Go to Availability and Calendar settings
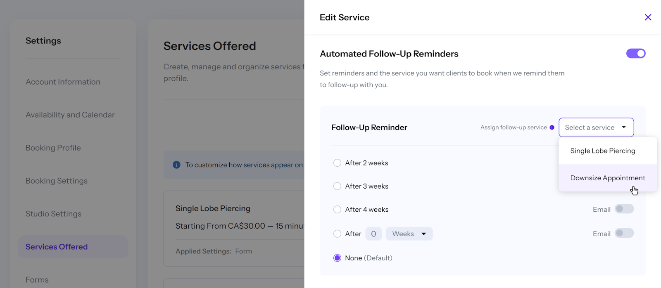The height and width of the screenshot is (288, 661). point(70,115)
